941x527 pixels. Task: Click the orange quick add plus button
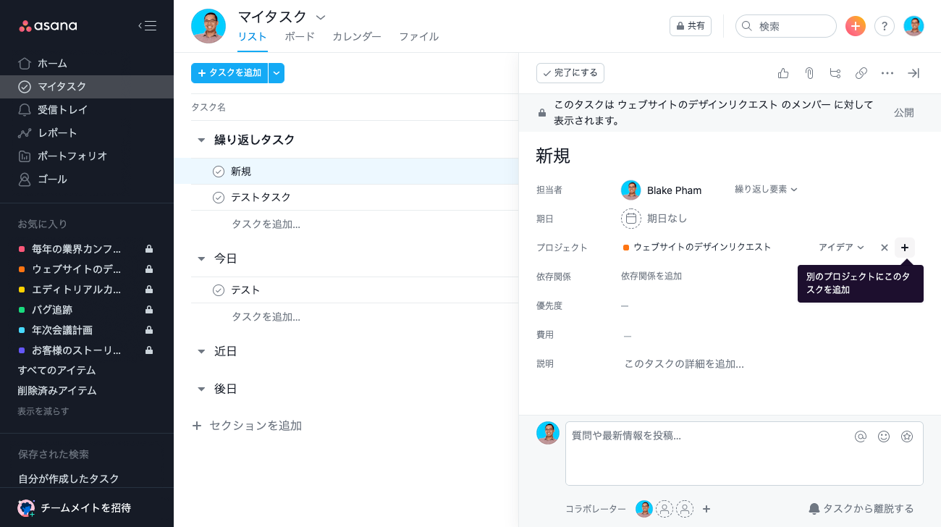click(x=856, y=26)
